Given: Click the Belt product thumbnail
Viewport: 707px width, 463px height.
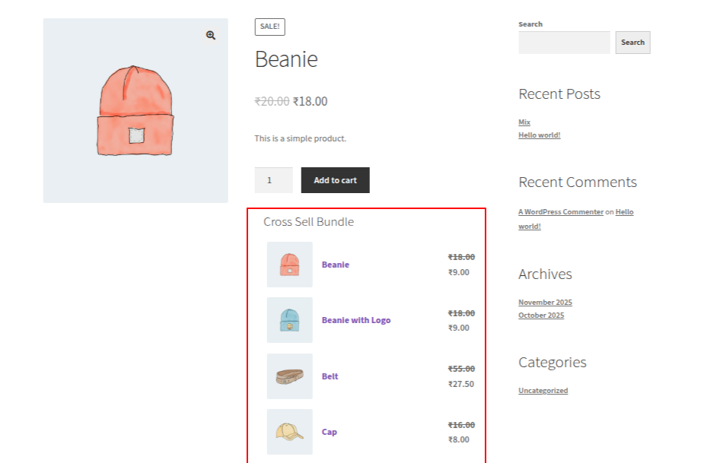Looking at the screenshot, I should coord(289,376).
